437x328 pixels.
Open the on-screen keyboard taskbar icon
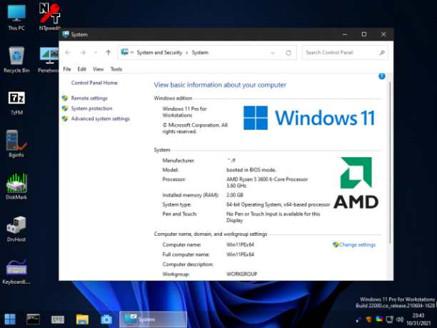58,319
